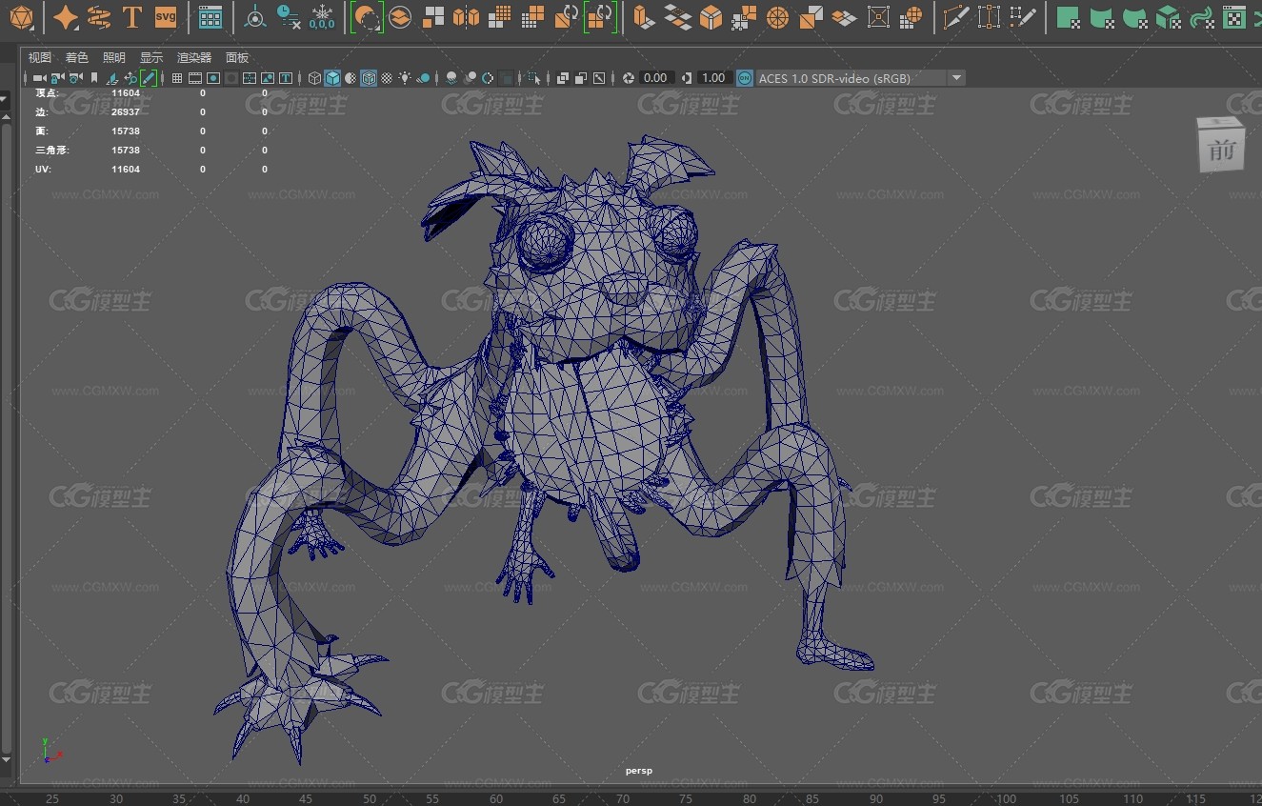Screen dimensions: 1262x806
Task: Select the four-point star shape tool
Action: [x=66, y=16]
